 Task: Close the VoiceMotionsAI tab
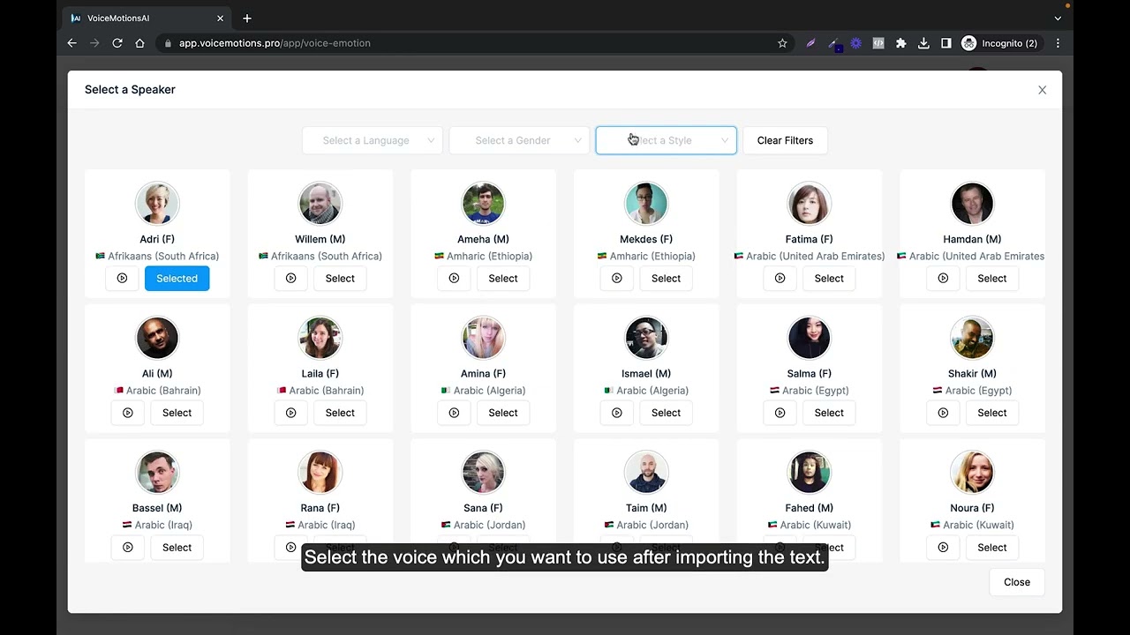[x=220, y=19]
